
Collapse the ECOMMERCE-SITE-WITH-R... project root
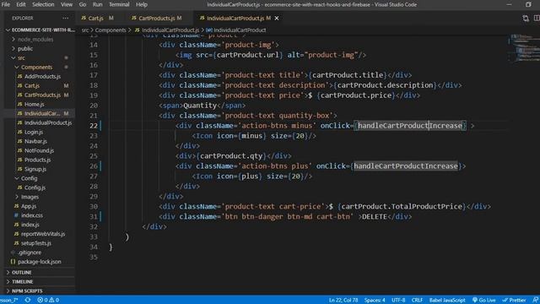coord(40,30)
